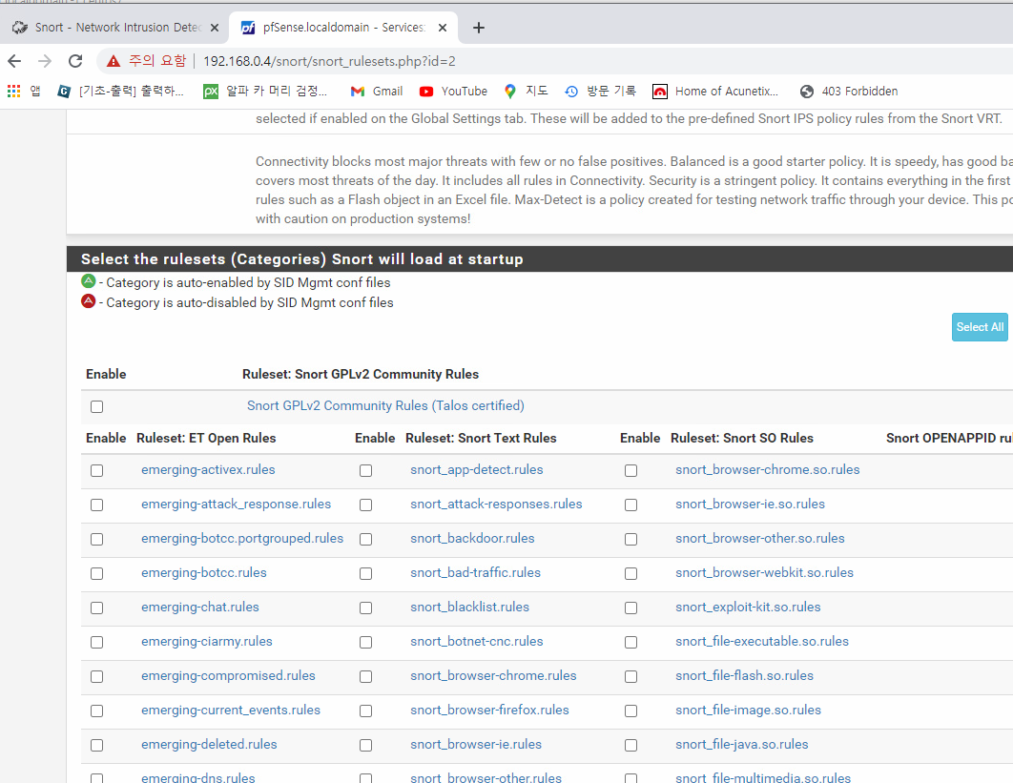
Task: Open emerging-current_events.rules link
Action: 231,710
